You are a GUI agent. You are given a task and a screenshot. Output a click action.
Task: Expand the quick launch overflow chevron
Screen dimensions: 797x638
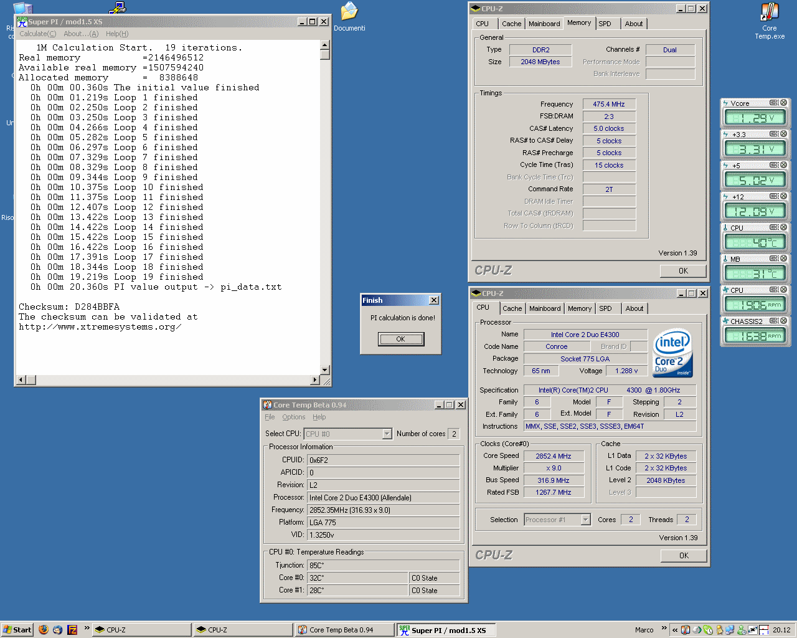point(87,628)
